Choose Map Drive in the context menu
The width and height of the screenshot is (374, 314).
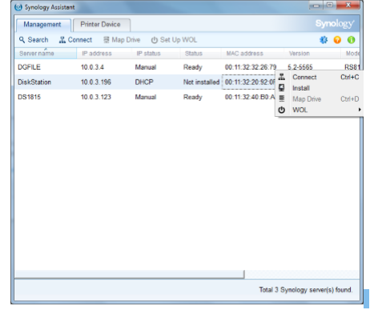point(320,99)
